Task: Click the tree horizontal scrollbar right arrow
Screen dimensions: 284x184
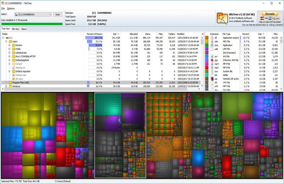Action: coord(199,89)
